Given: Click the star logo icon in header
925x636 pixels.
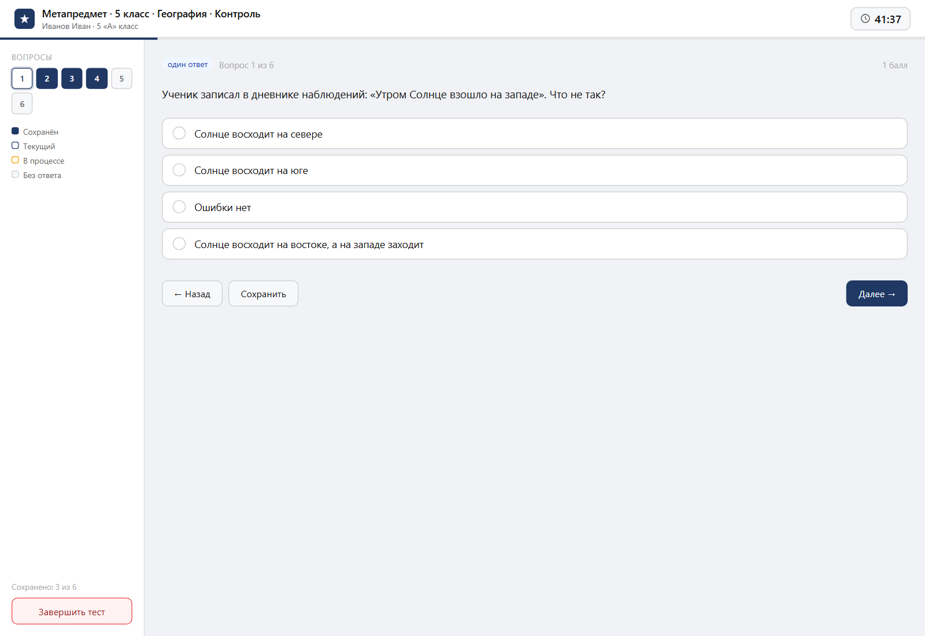Looking at the screenshot, I should [x=24, y=19].
